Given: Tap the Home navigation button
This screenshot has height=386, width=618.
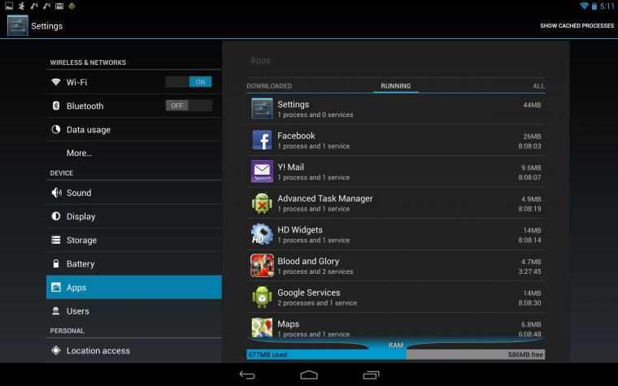Looking at the screenshot, I should coord(309,375).
